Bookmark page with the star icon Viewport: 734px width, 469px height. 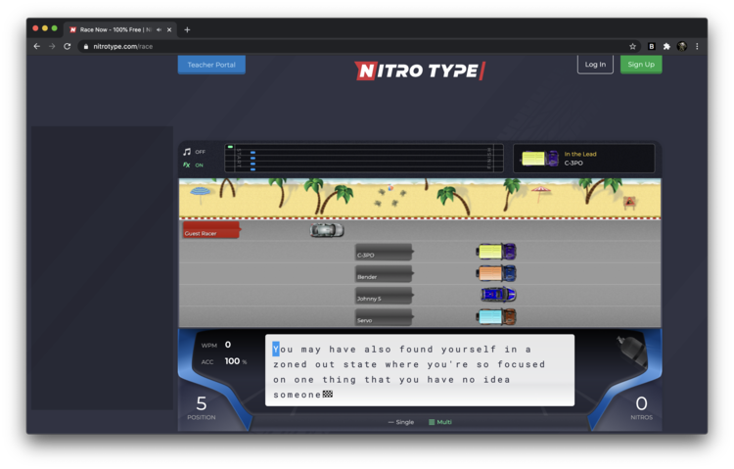pyautogui.click(x=632, y=46)
